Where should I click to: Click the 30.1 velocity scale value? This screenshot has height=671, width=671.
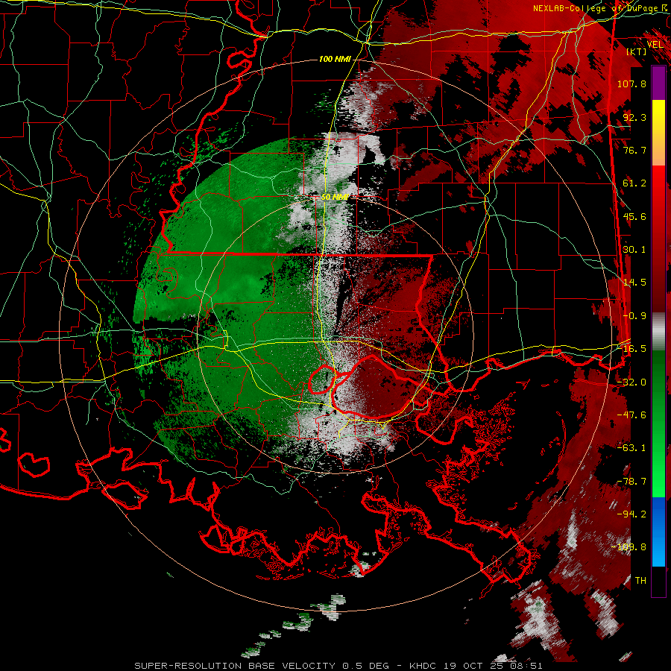[634, 250]
